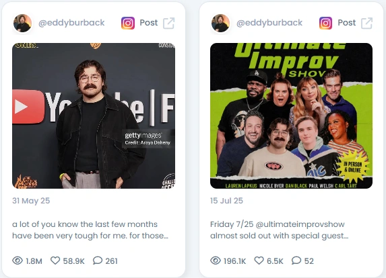
Task: Click the comment bubble icon showing 261
Action: [x=98, y=261]
